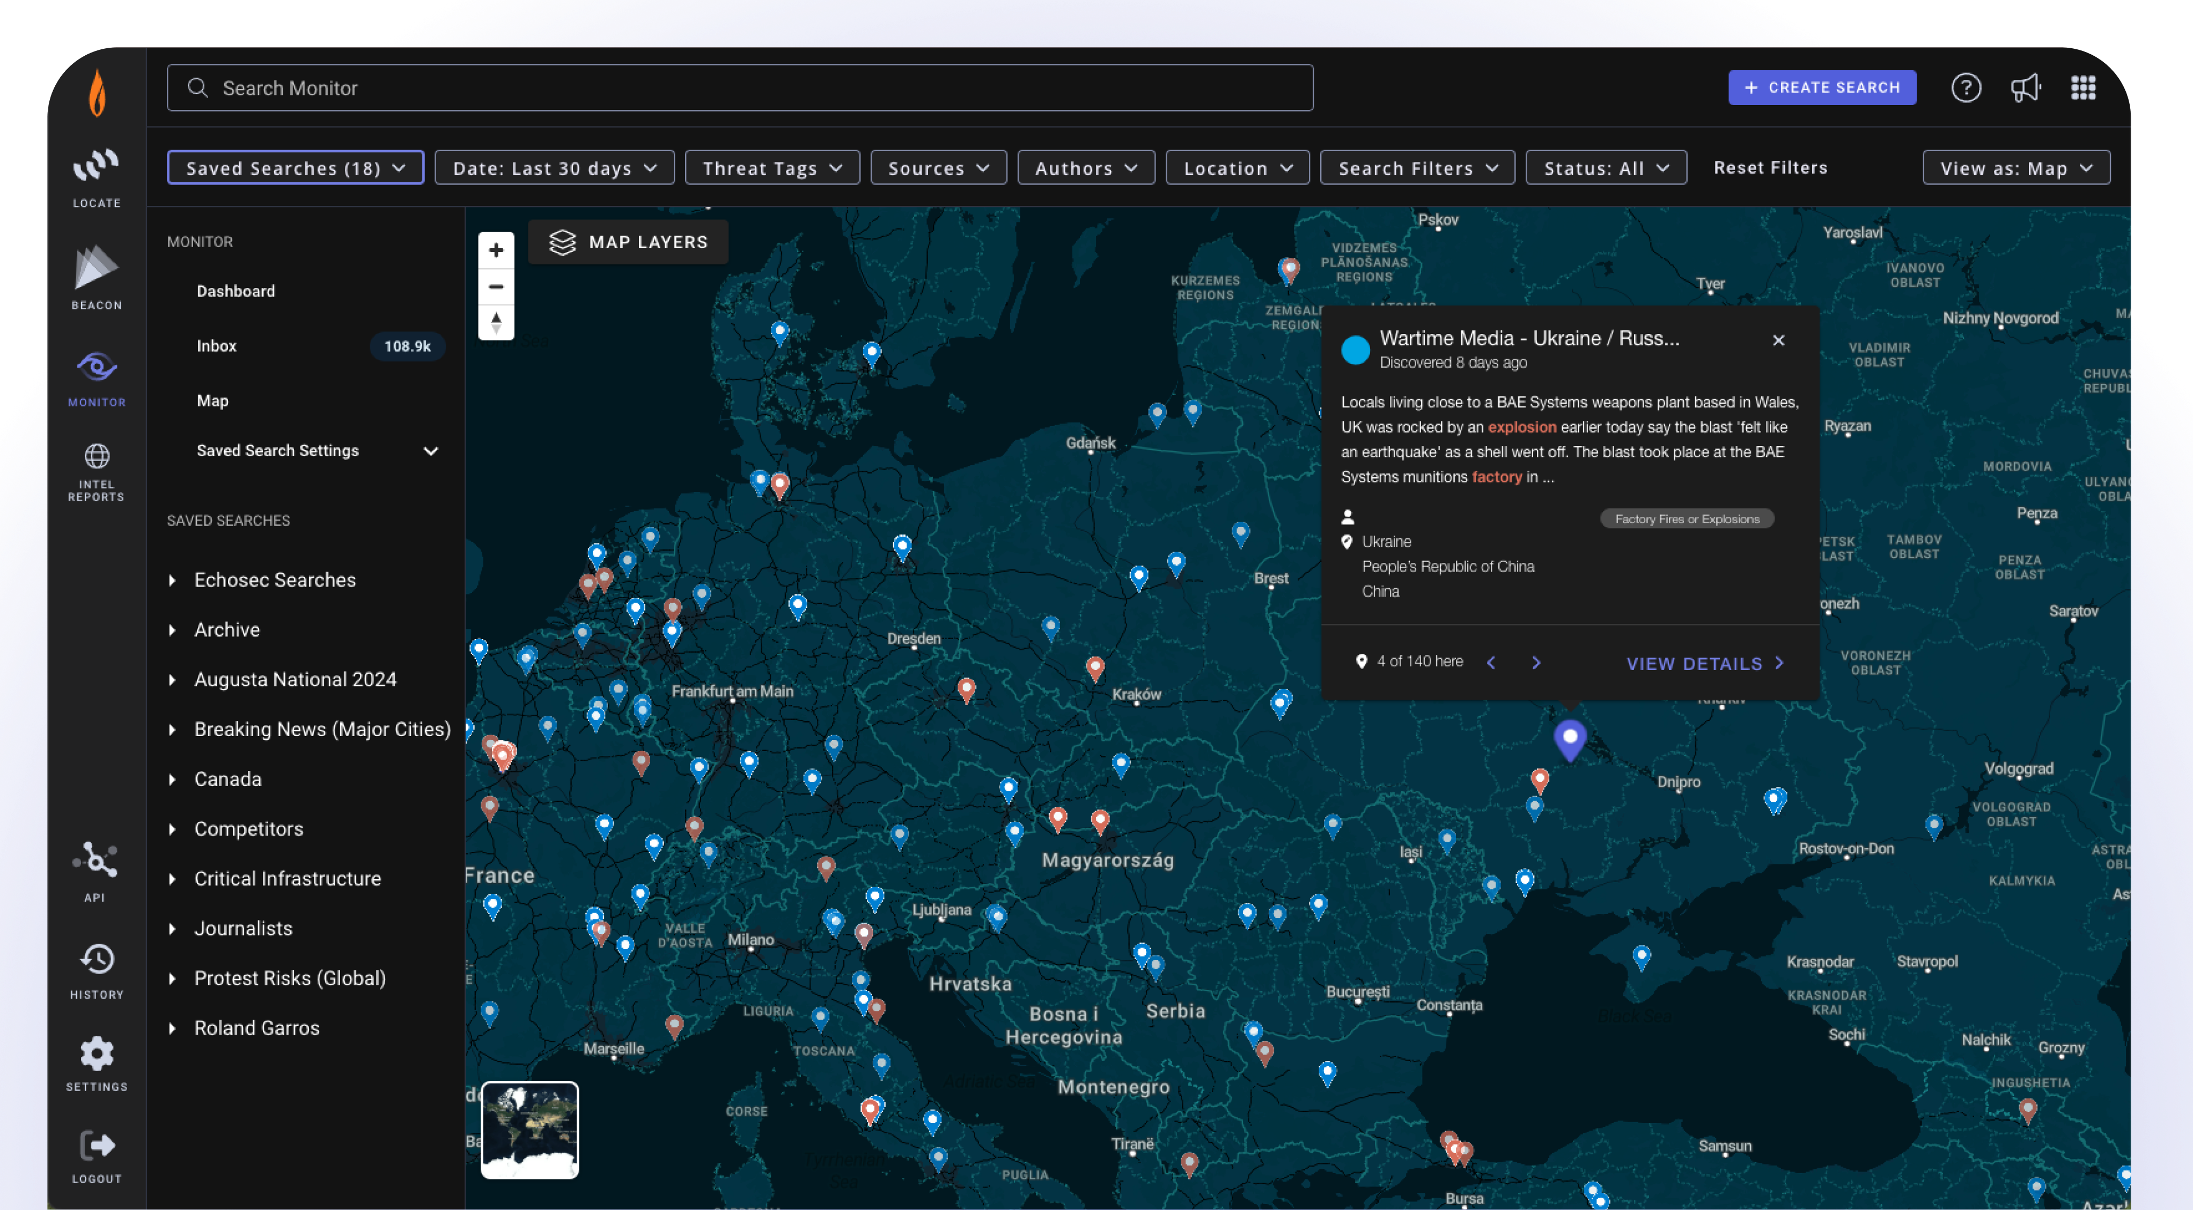Go to previous result in popup

pyautogui.click(x=1491, y=662)
